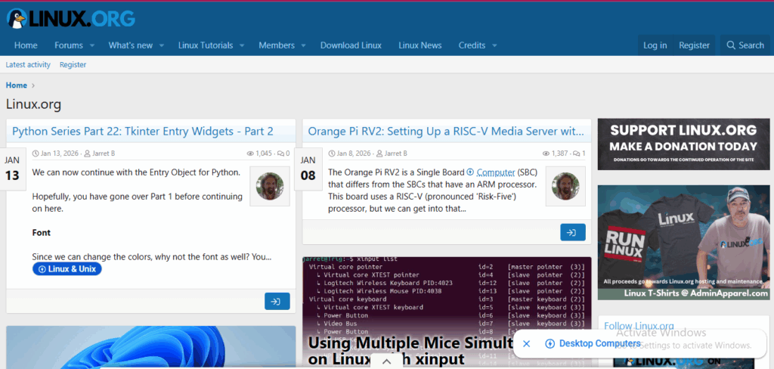Screen dimensions: 774x369
Task: Click the views eye icon showing 1,387
Action: click(546, 153)
